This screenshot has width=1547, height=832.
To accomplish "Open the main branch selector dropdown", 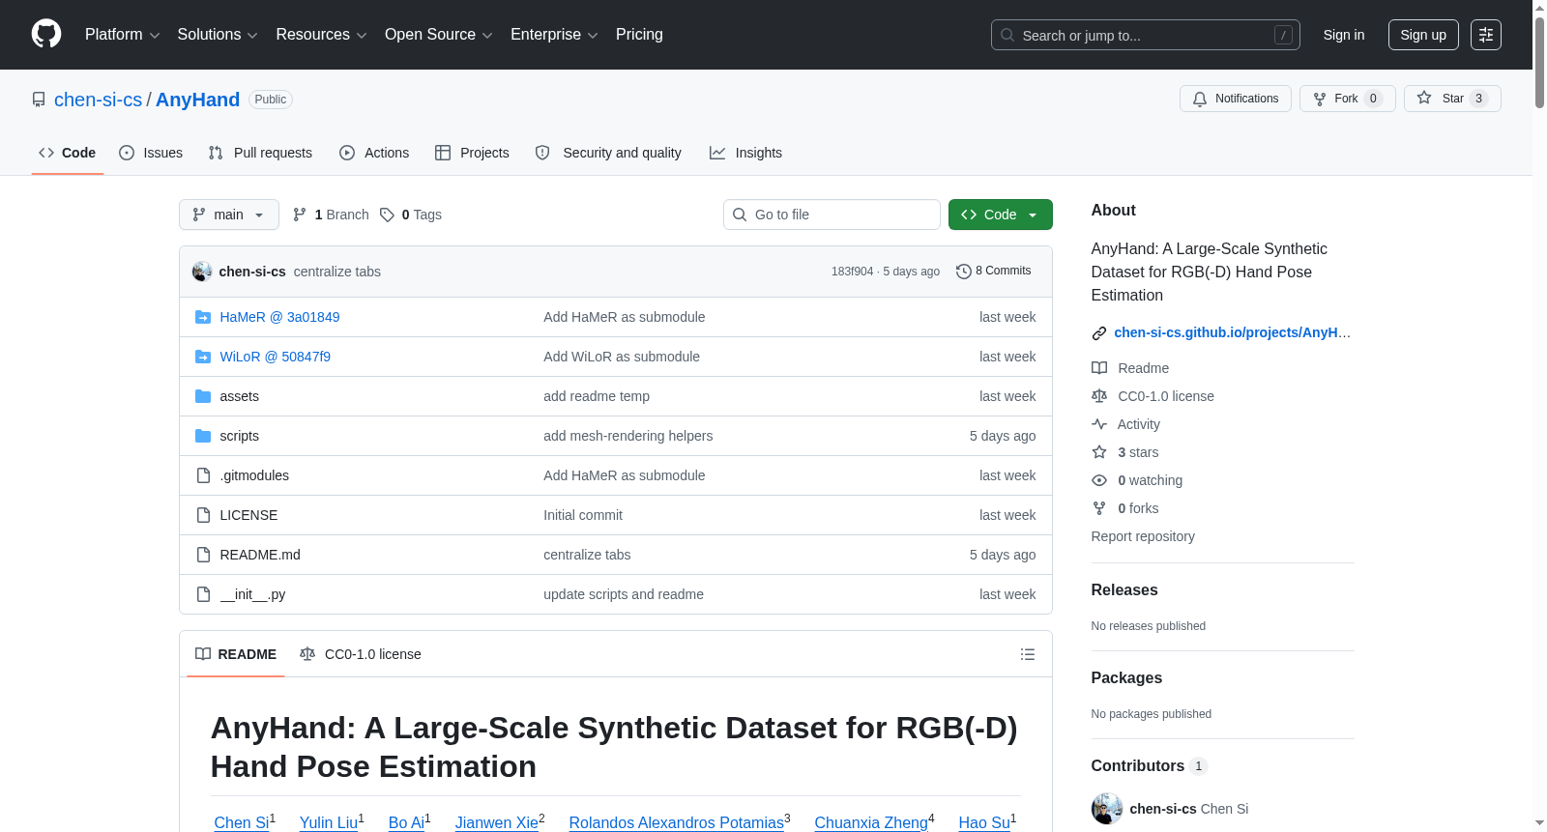I will (229, 215).
